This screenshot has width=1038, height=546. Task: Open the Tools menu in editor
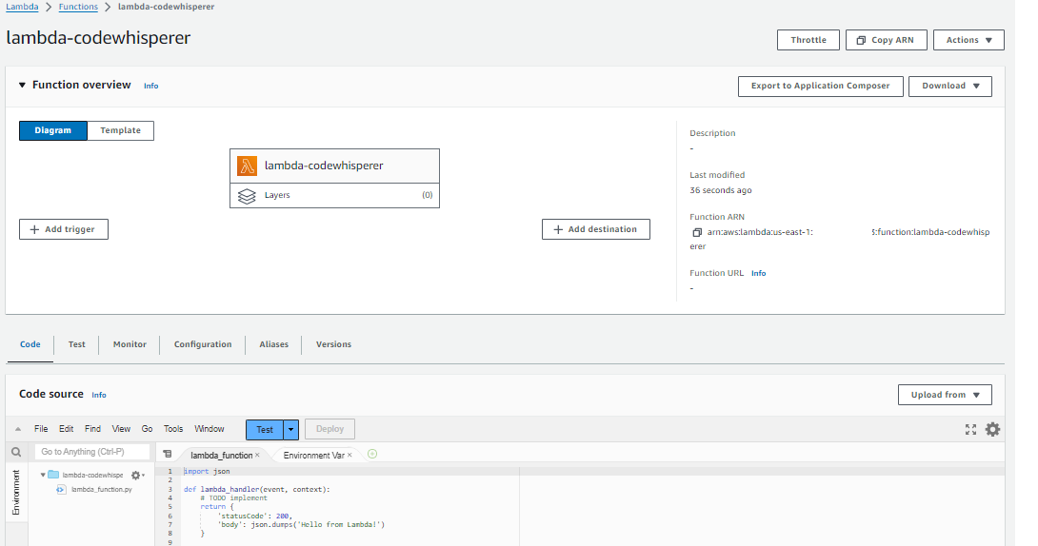173,429
